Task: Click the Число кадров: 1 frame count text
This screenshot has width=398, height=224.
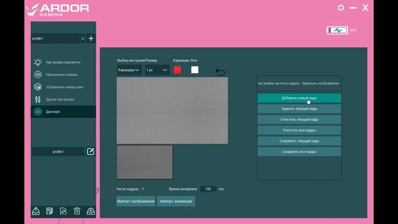Action: point(130,189)
